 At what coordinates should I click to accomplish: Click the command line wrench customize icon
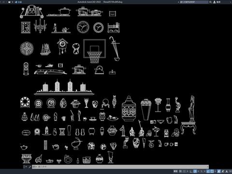pyautogui.click(x=29, y=167)
